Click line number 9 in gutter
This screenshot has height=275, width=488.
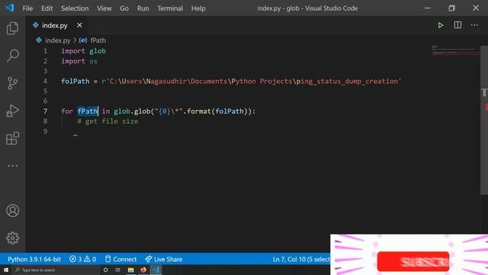click(x=46, y=131)
